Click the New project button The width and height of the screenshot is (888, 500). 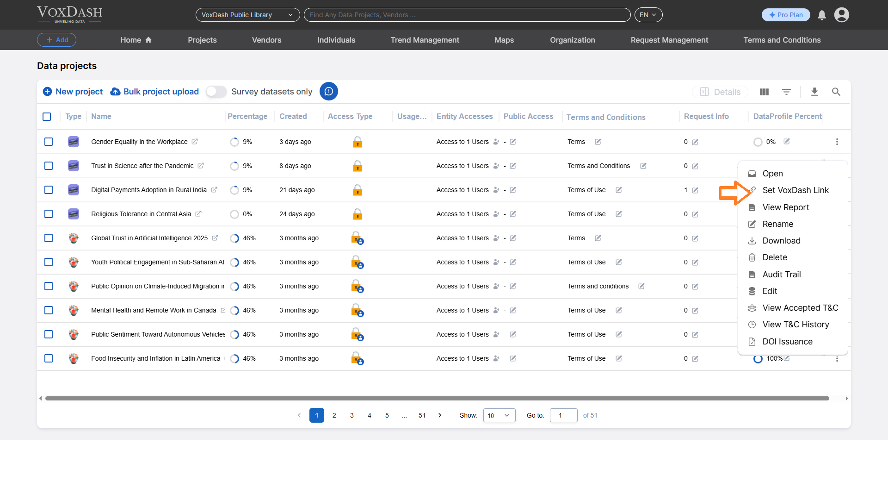coord(72,92)
